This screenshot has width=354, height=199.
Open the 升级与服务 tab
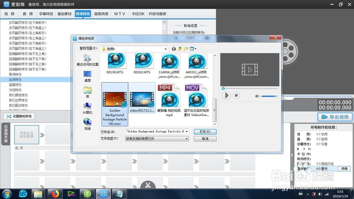coord(158,14)
